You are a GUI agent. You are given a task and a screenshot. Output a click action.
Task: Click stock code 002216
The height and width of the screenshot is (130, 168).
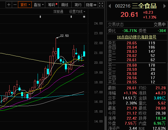123,6
